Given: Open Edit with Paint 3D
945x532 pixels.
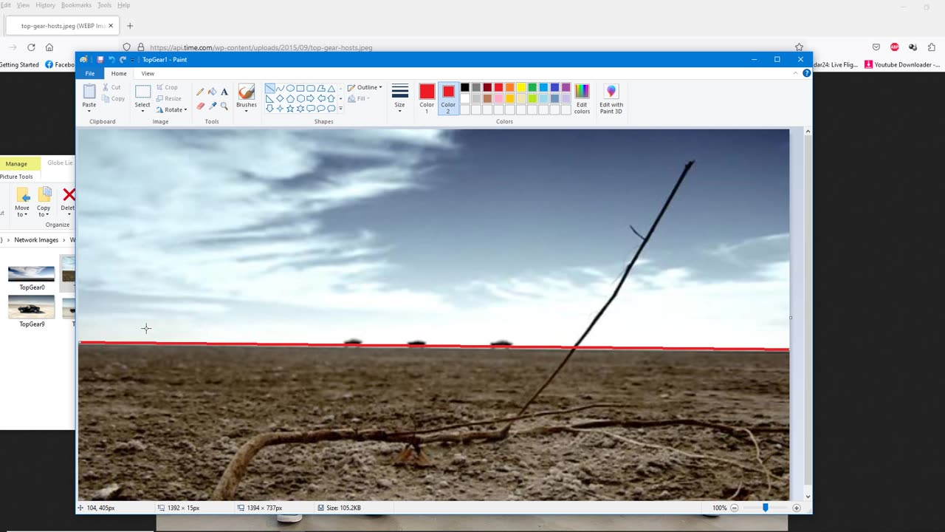Looking at the screenshot, I should click(x=611, y=99).
